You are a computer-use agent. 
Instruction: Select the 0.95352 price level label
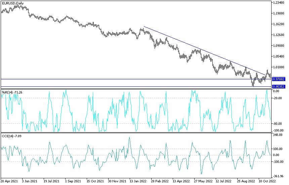click(279, 87)
